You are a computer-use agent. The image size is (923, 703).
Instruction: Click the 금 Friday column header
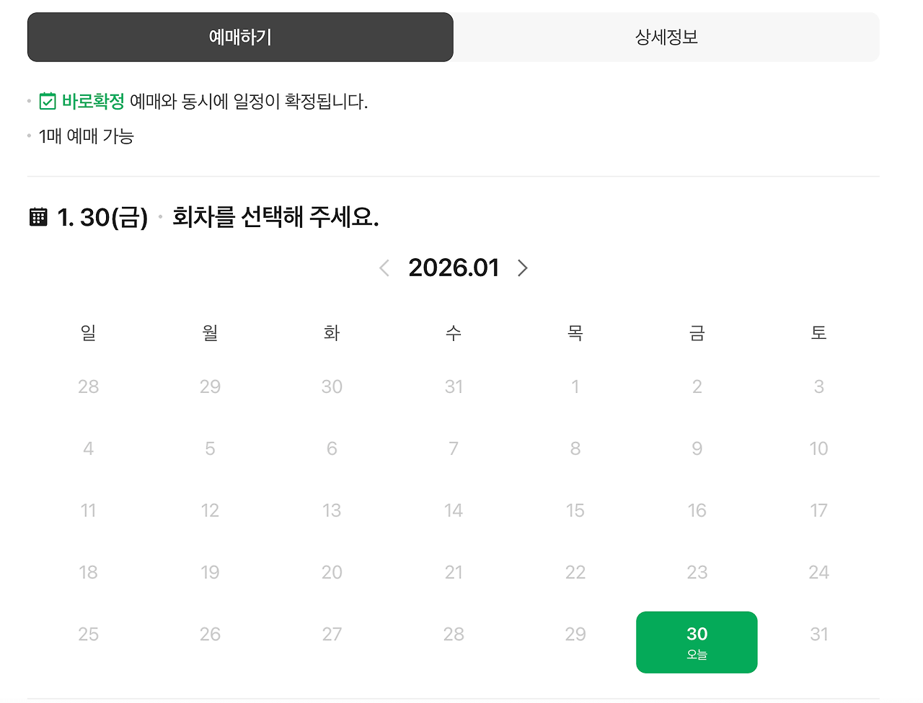697,332
